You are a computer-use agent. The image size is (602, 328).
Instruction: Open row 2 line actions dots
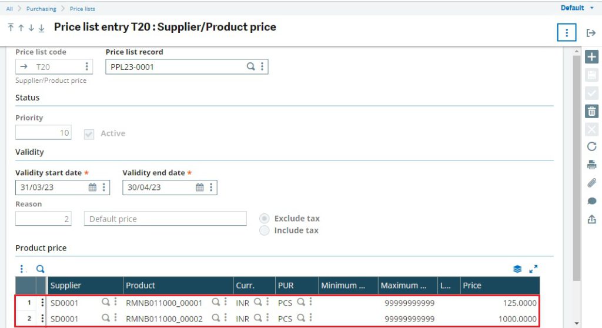[42, 319]
